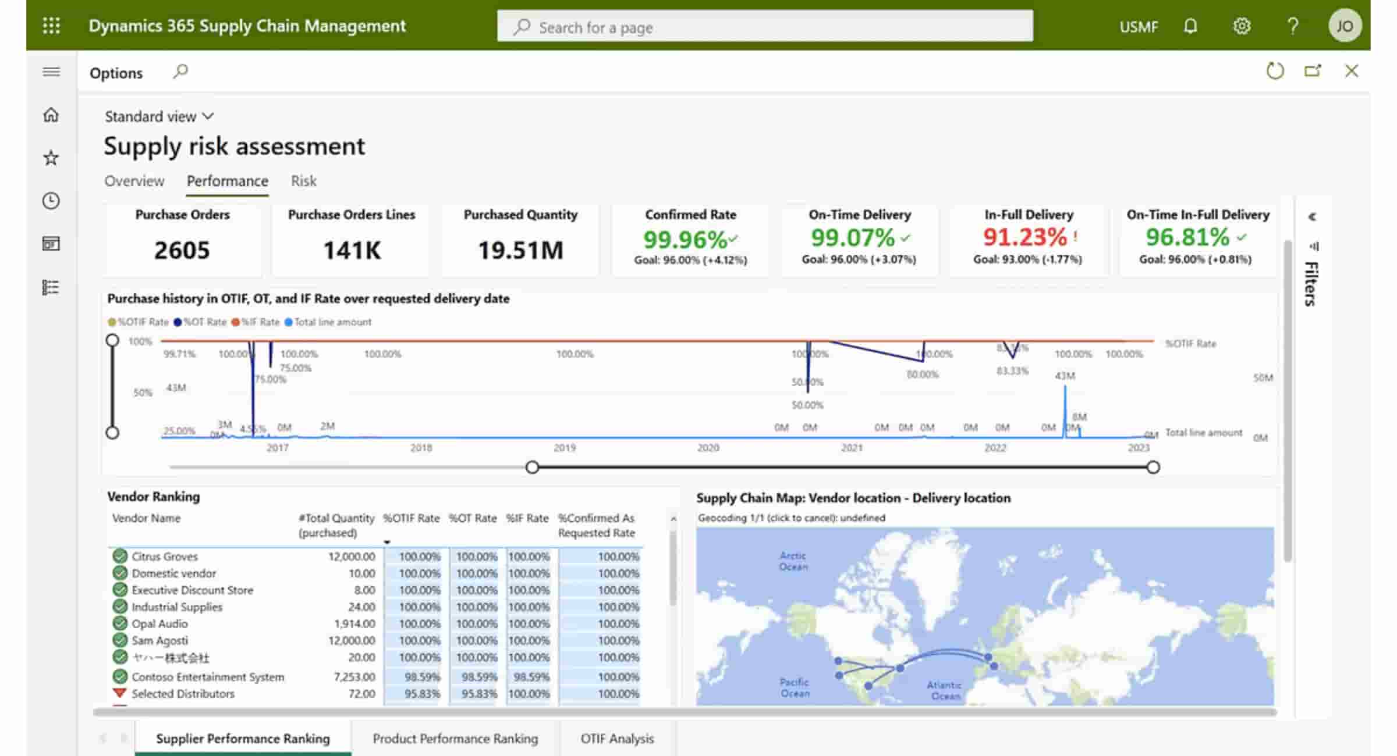Open the OTIF Analysis tab

617,738
